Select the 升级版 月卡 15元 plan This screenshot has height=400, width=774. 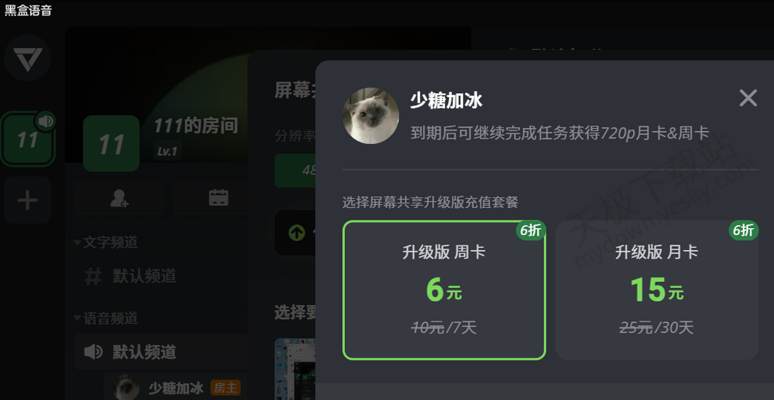pyautogui.click(x=657, y=290)
